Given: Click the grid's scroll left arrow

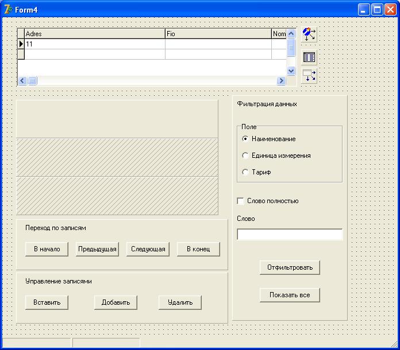Looking at the screenshot, I should pyautogui.click(x=22, y=81).
